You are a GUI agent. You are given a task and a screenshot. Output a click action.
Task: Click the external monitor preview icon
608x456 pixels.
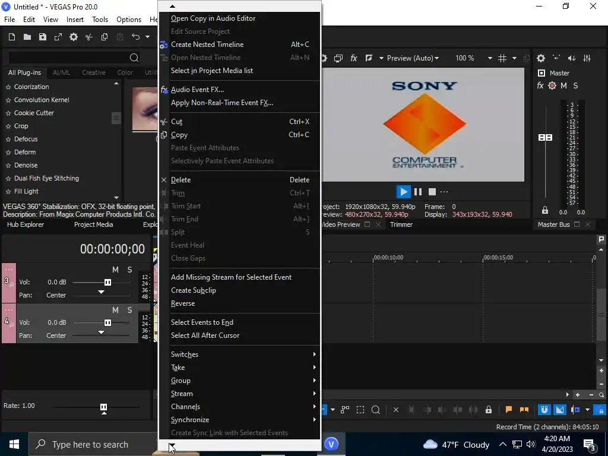[x=338, y=58]
